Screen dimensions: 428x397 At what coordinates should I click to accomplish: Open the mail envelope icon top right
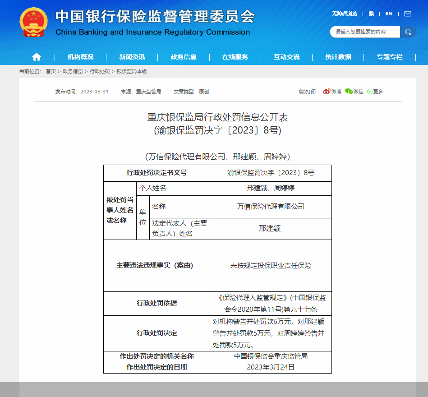(x=408, y=14)
